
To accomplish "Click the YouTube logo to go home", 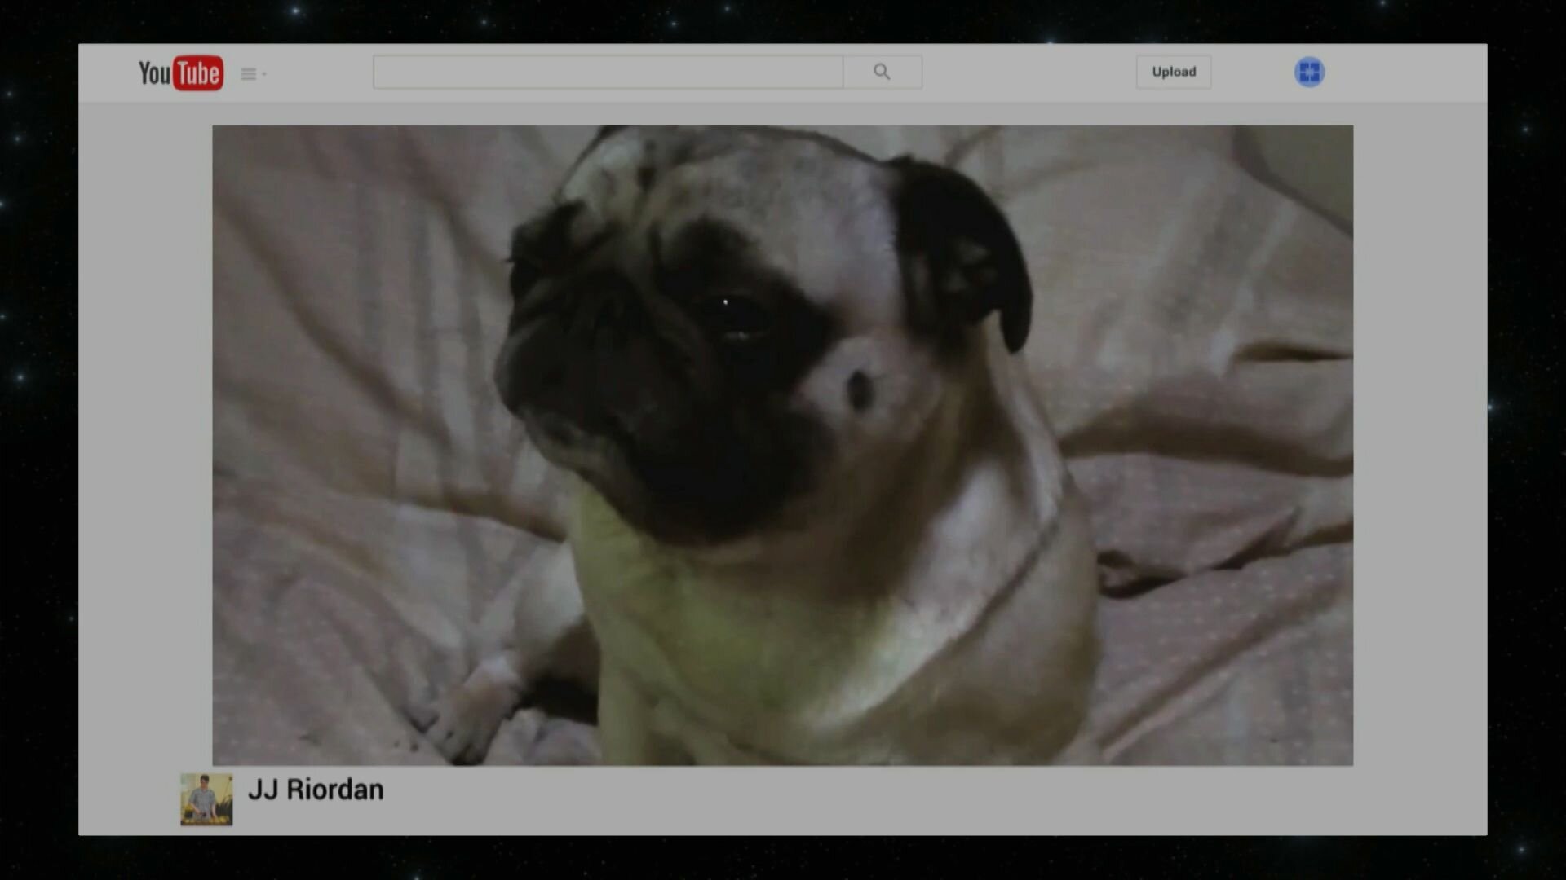I will pos(180,73).
